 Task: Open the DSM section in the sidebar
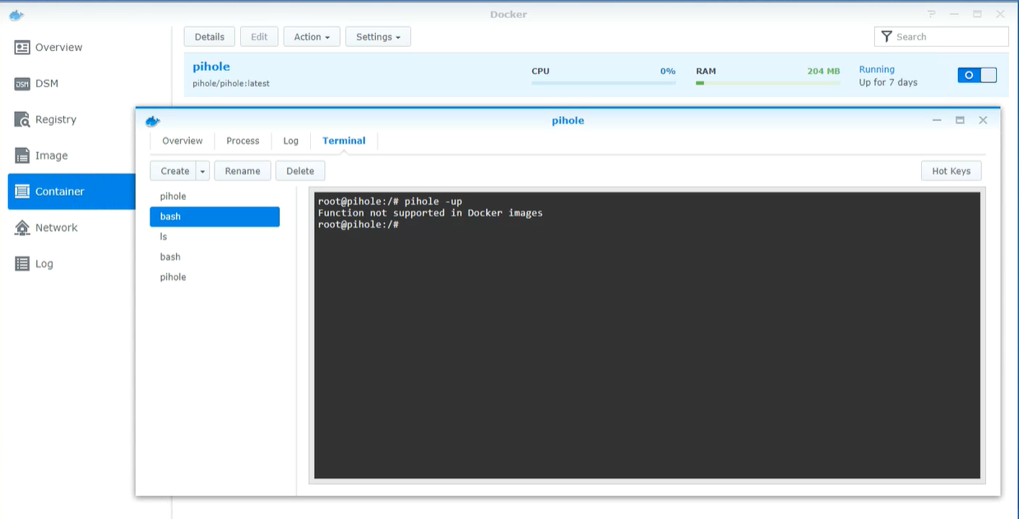click(21, 83)
